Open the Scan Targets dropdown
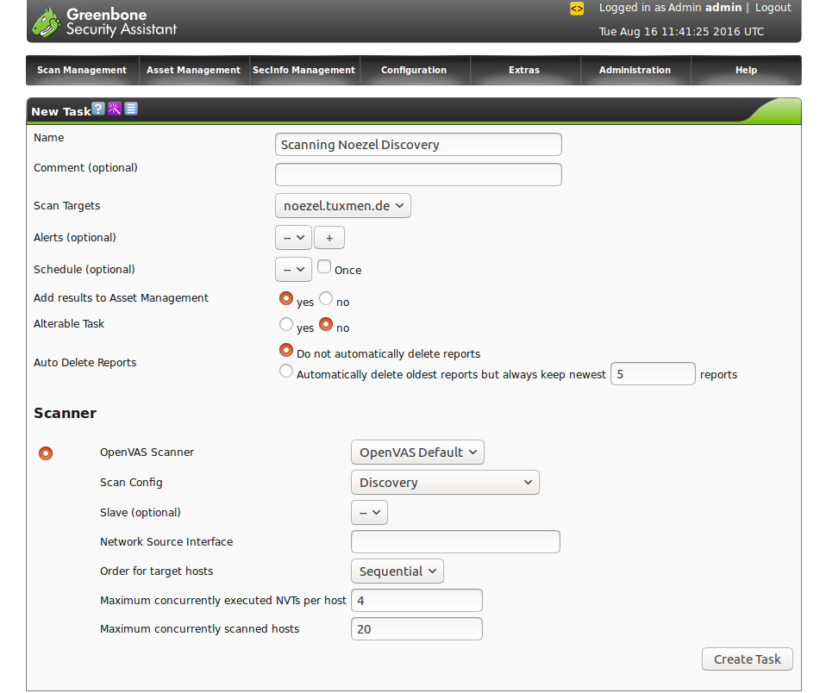Viewport: 826px width, 693px height. [x=343, y=206]
